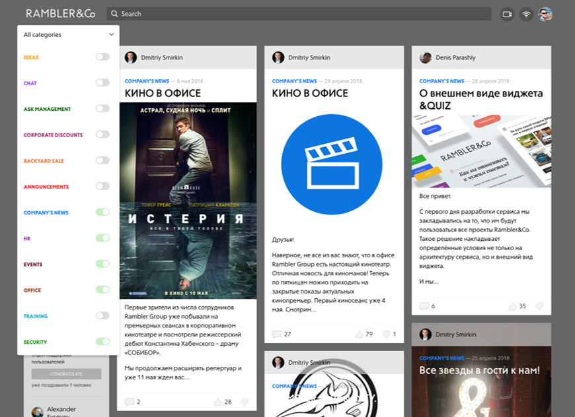
Task: Enable the Chat category toggle
Action: click(x=102, y=82)
